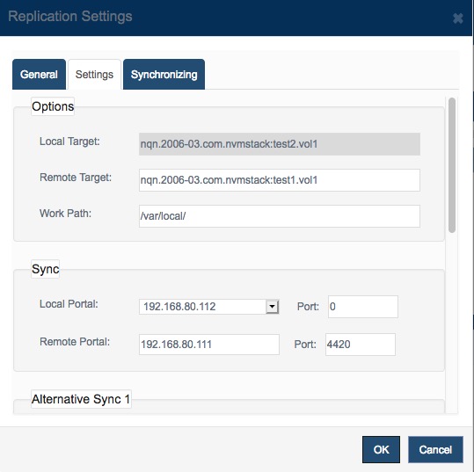The width and height of the screenshot is (474, 472).
Task: Click the Work Path label
Action: [x=65, y=214]
